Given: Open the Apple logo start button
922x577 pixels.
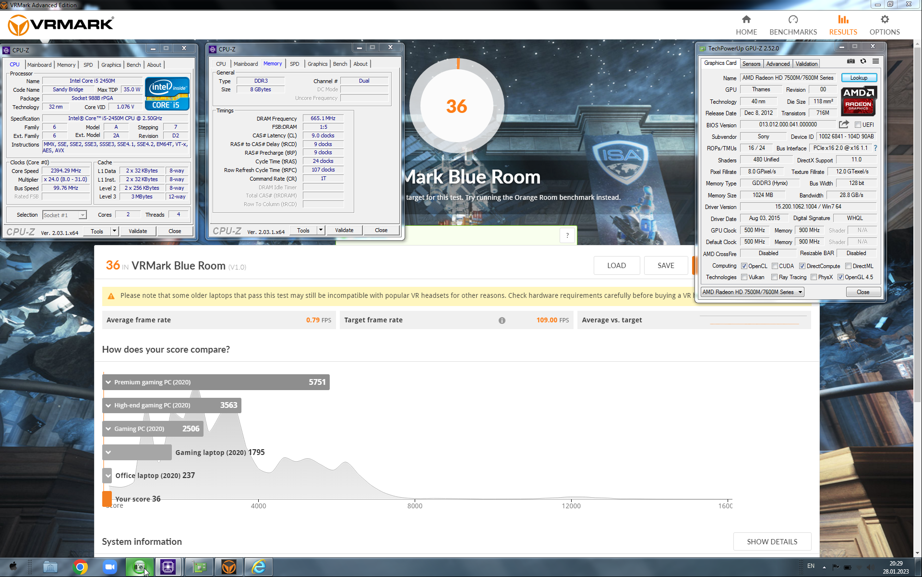Looking at the screenshot, I should [13, 567].
